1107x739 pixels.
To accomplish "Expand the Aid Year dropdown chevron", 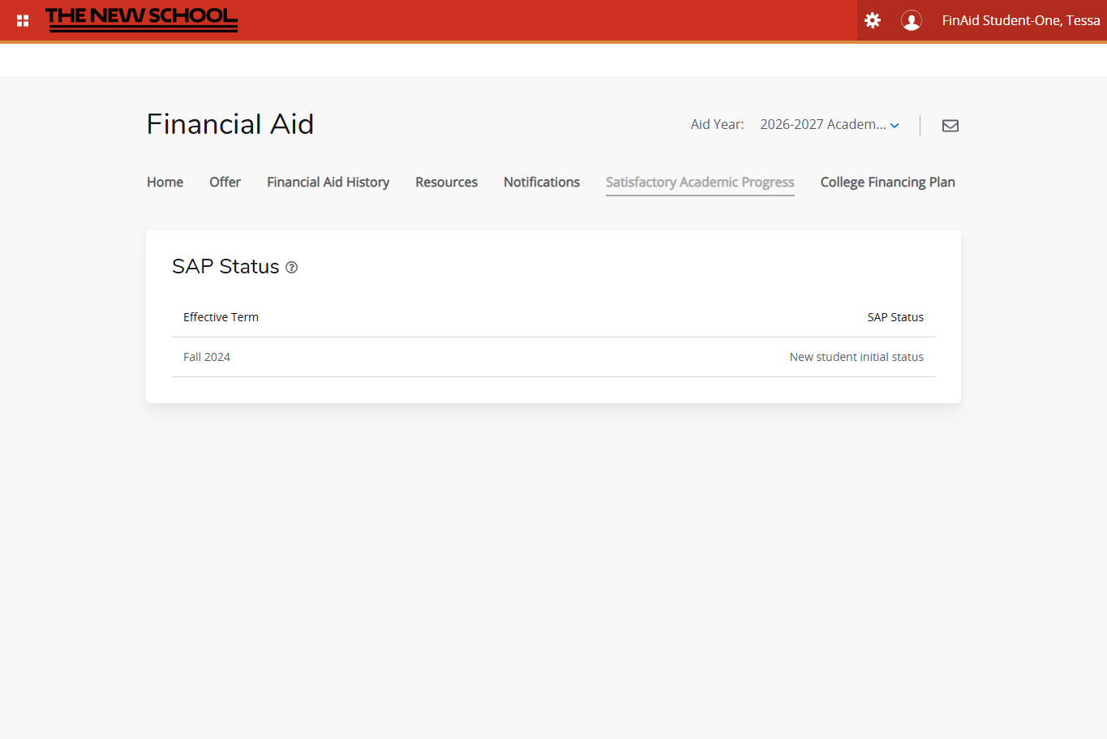I will click(x=895, y=125).
